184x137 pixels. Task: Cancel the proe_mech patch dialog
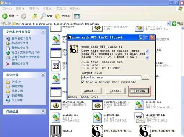[x=115, y=91]
